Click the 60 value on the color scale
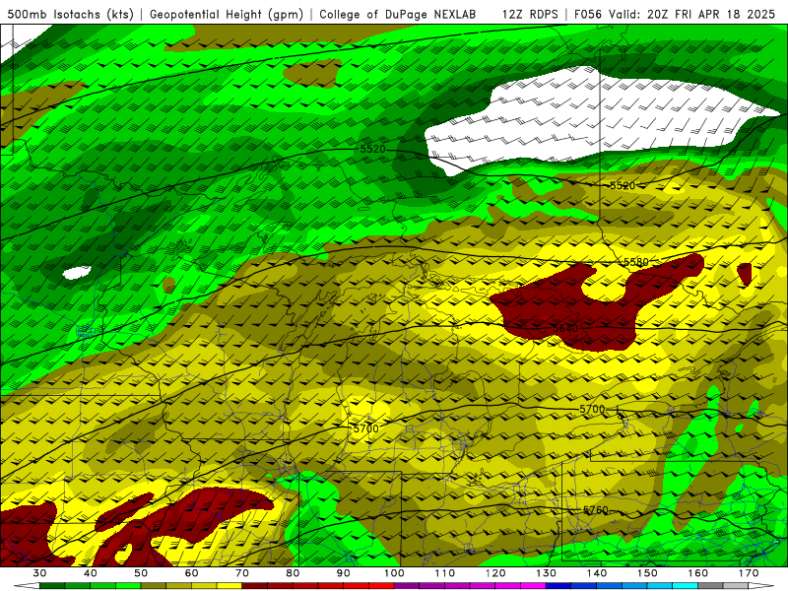This screenshot has height=591, width=788. pos(192,573)
